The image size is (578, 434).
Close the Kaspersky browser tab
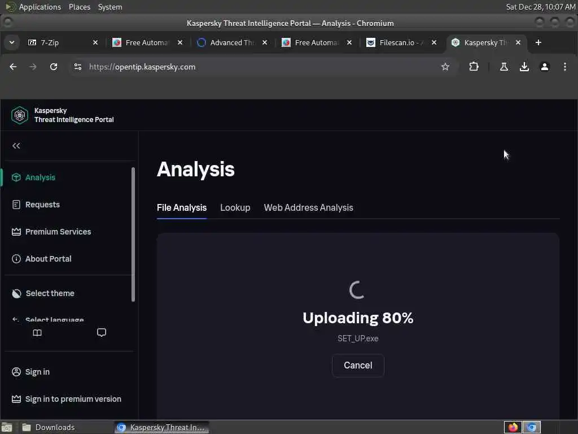point(518,42)
